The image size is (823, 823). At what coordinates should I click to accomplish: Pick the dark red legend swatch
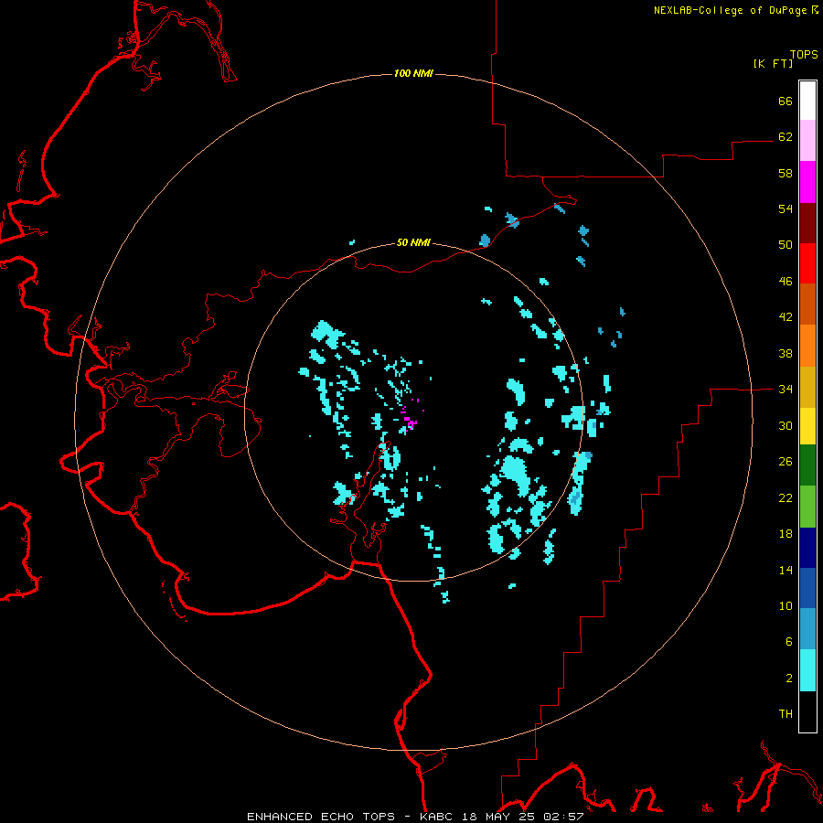[x=807, y=222]
